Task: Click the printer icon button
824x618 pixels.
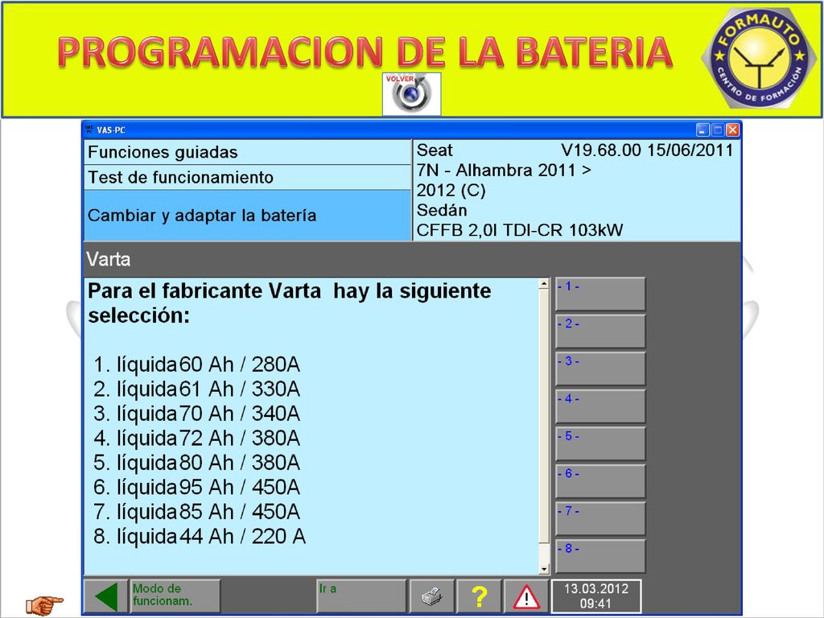Action: pyautogui.click(x=431, y=596)
